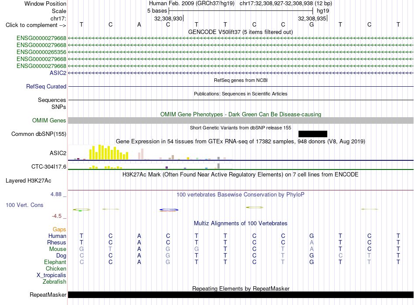The image size is (414, 305).
Task: Click 'Repeating Elements by RepeatMasker' title
Action: (241, 288)
